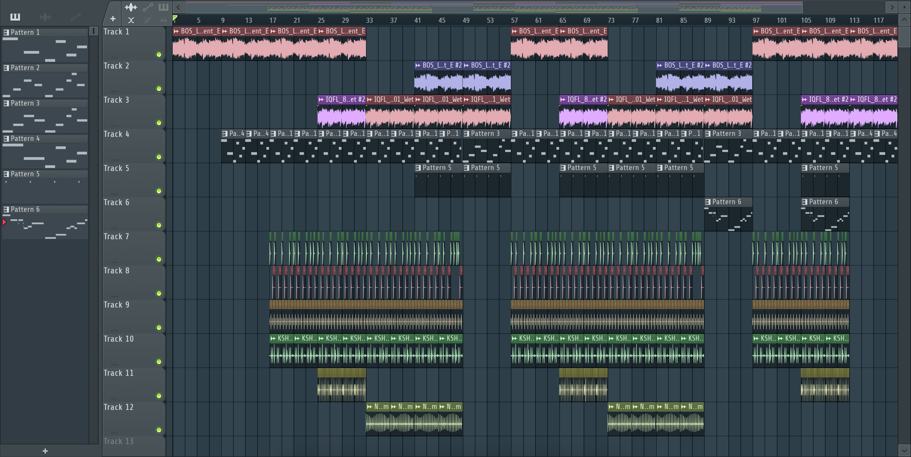Focus pattern clips in the playlist toolbar

[164, 7]
